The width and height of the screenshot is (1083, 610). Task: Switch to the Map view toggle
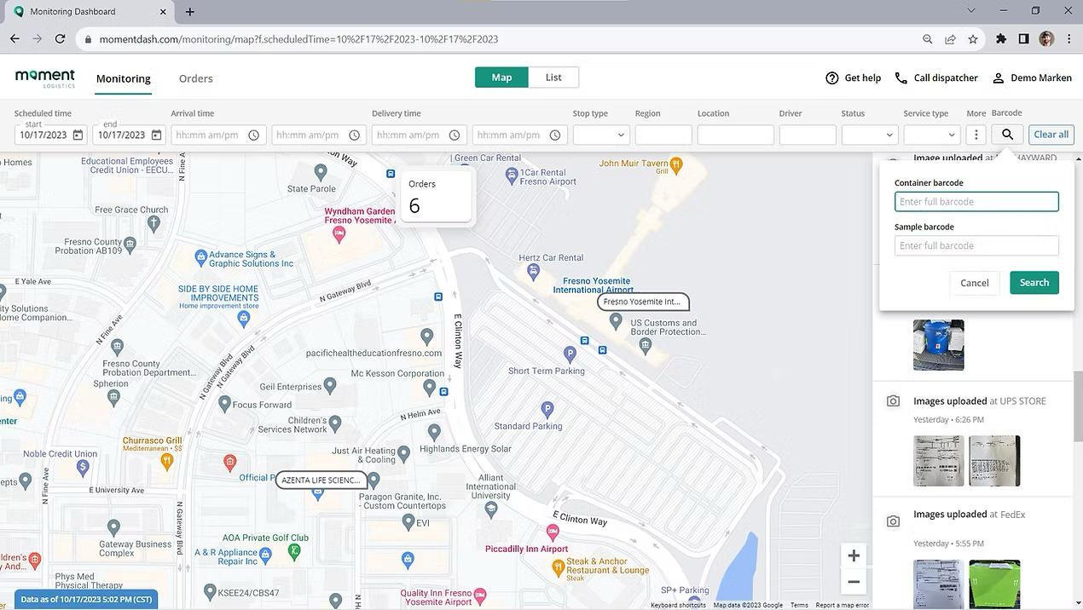click(501, 78)
